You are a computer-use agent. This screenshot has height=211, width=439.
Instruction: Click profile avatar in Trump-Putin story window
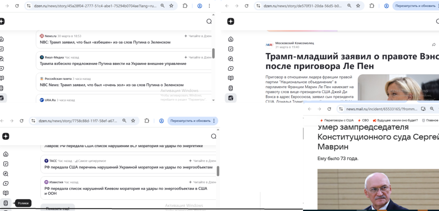pos(200,6)
